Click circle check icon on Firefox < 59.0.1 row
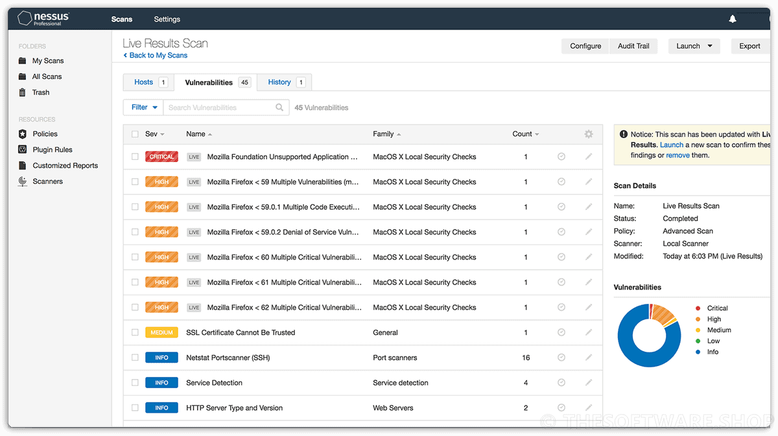 coord(561,207)
